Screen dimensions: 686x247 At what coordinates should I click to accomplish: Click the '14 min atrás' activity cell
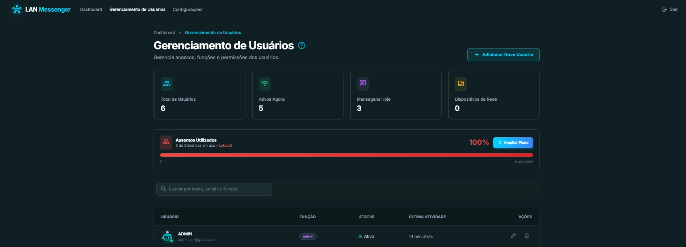[x=421, y=236]
